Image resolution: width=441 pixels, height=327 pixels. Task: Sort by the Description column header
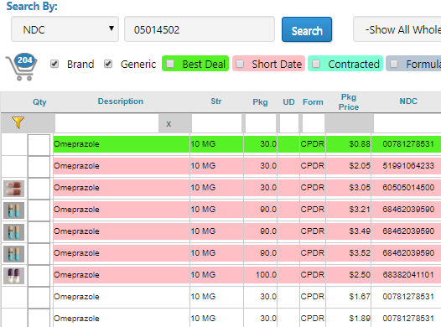coord(121,101)
